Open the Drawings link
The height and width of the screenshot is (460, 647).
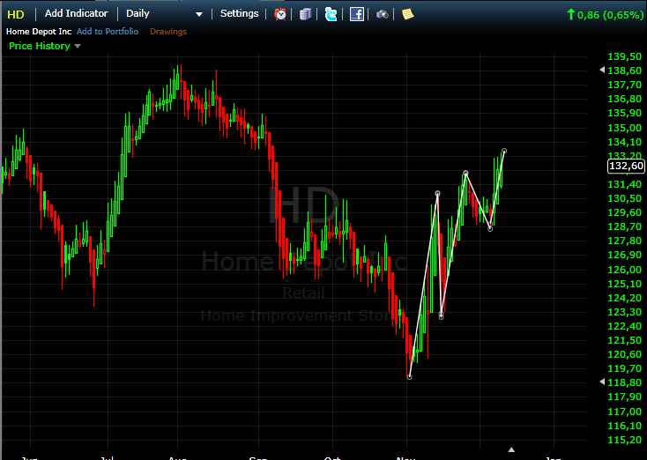coord(168,32)
